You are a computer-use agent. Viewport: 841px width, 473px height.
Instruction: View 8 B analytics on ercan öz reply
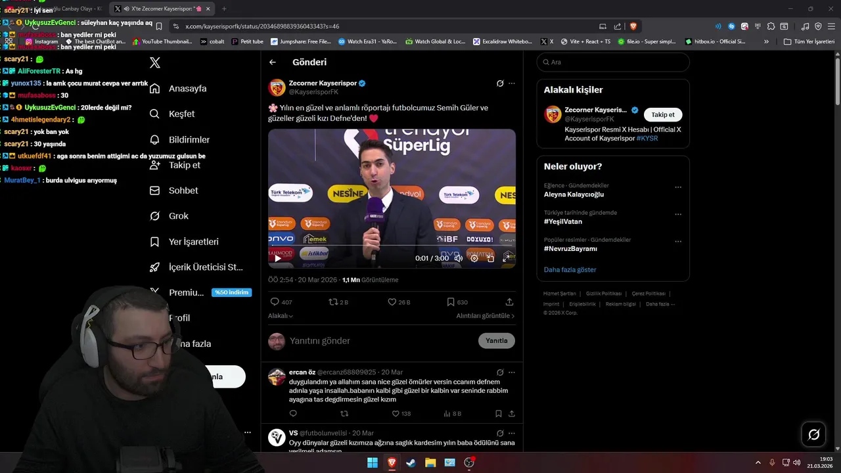click(x=453, y=414)
